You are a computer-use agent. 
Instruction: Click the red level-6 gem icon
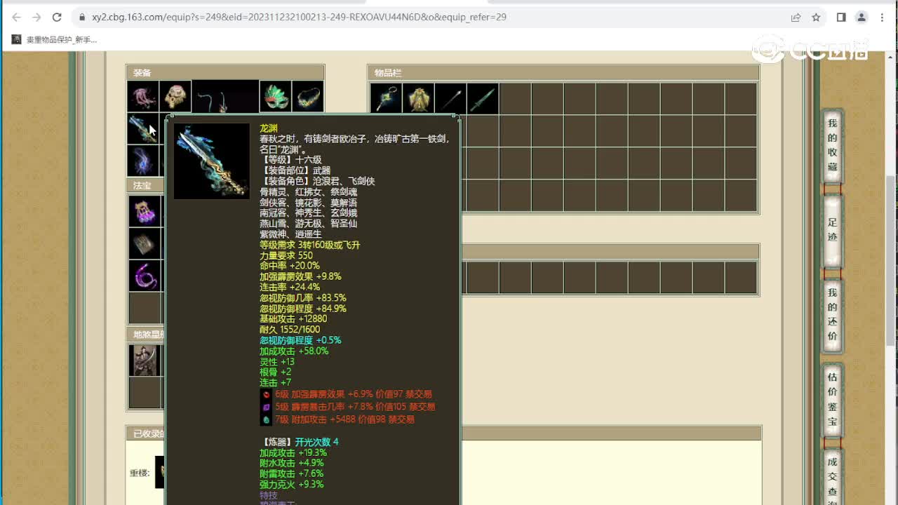[x=266, y=394]
